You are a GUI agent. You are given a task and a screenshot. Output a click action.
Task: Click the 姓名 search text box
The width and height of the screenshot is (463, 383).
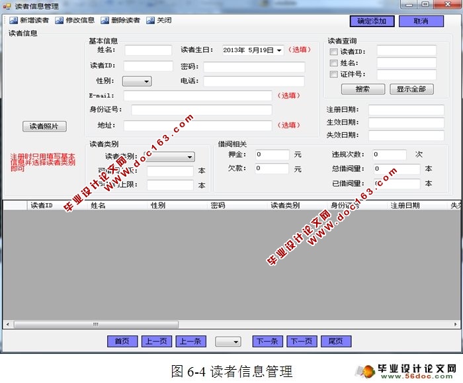[x=406, y=63]
